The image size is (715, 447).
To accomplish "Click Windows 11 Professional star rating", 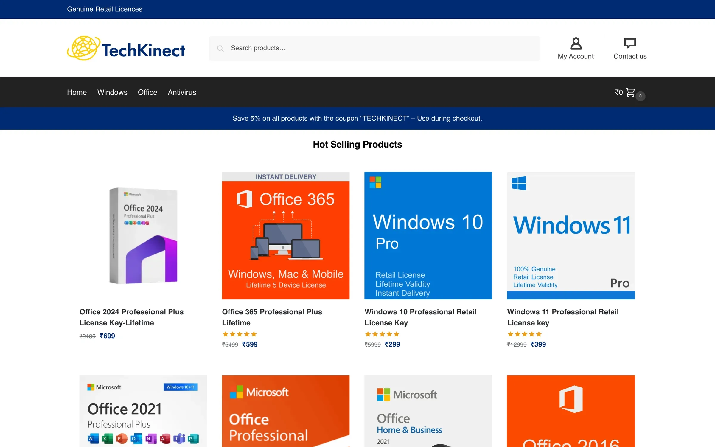I will pyautogui.click(x=525, y=334).
